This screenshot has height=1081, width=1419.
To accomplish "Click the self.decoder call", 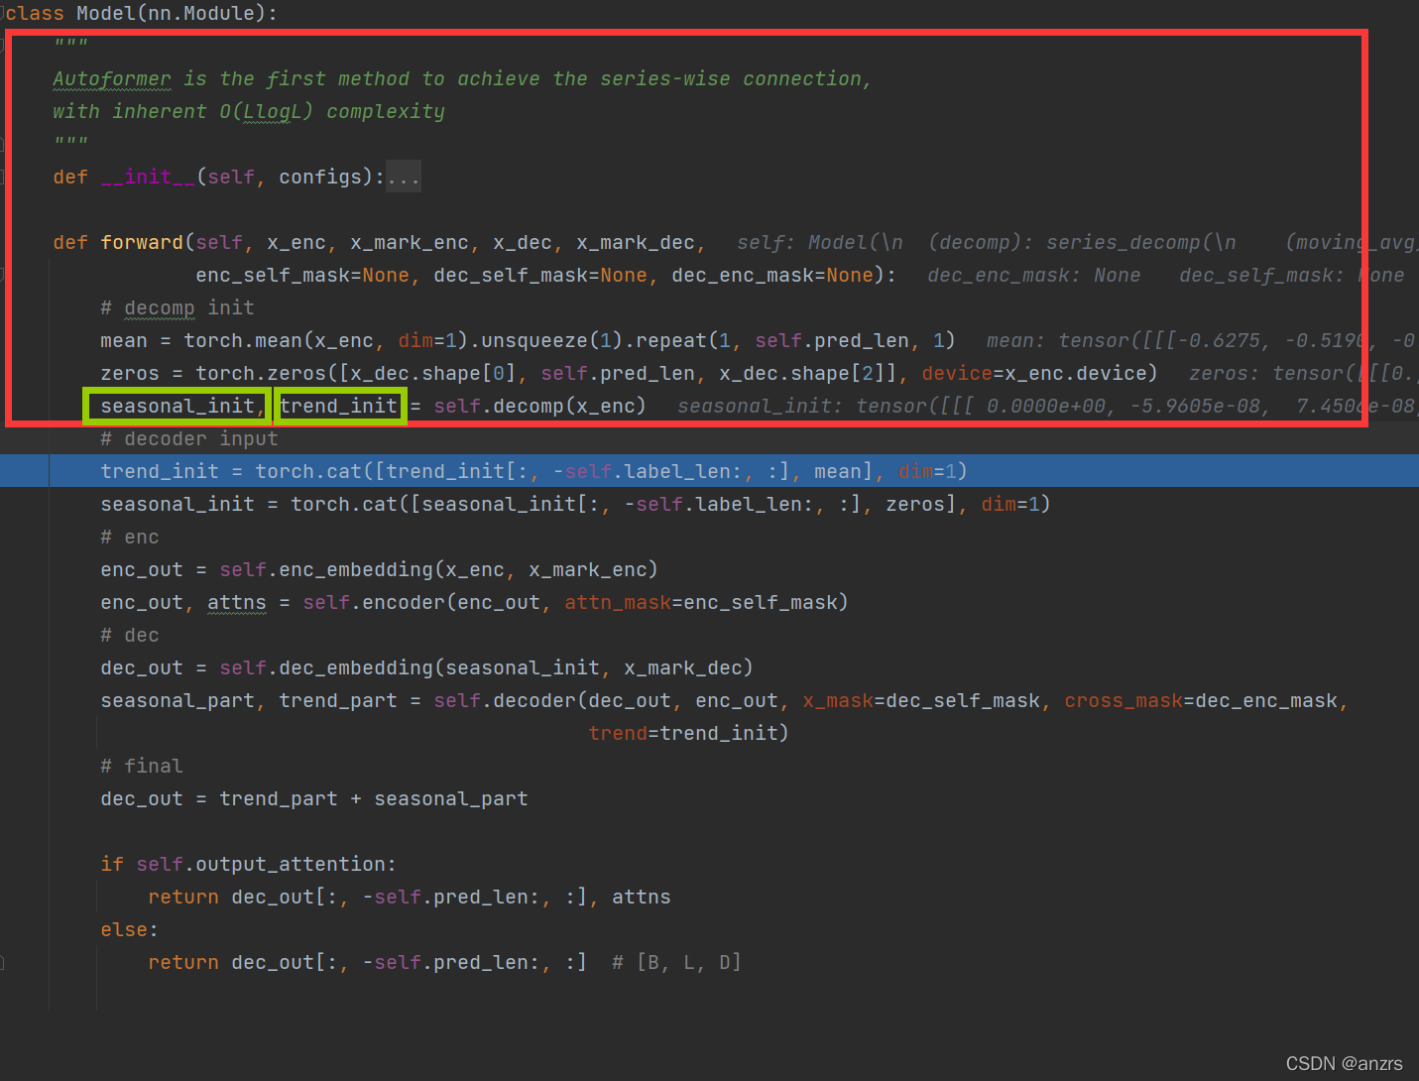I will click(x=506, y=700).
